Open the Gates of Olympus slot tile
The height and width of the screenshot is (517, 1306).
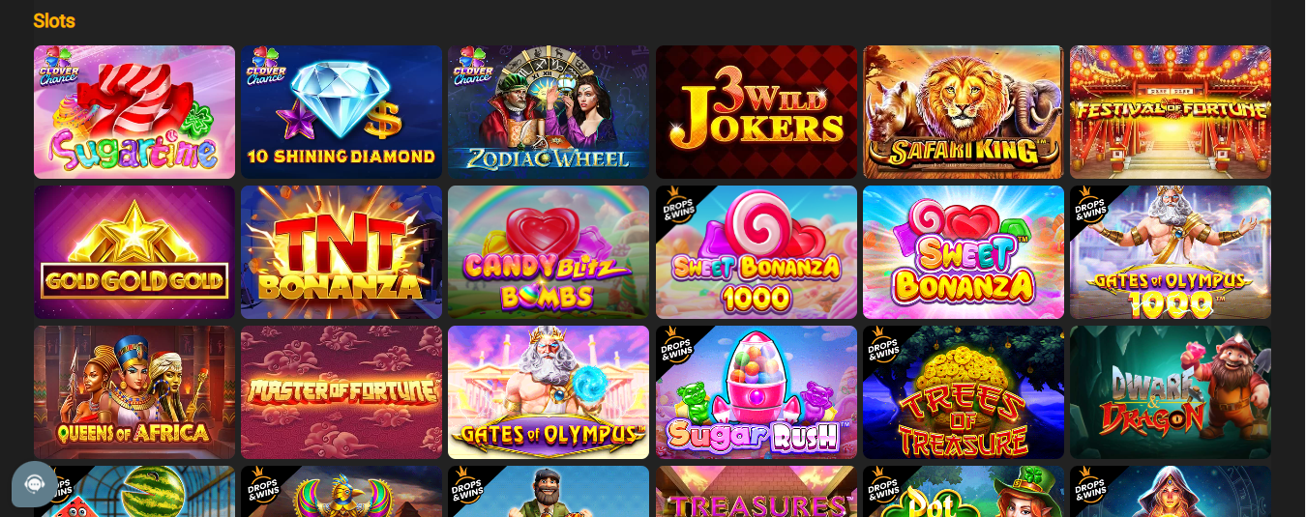pyautogui.click(x=549, y=392)
